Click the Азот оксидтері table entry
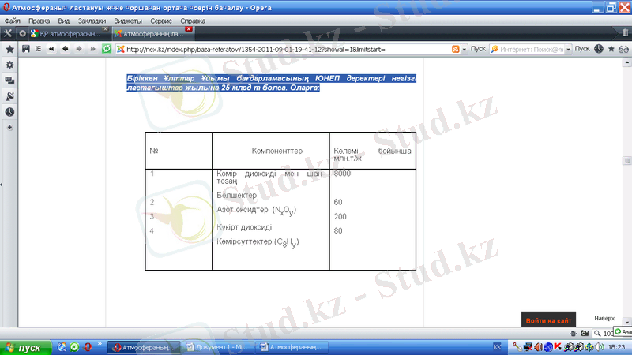 point(256,210)
